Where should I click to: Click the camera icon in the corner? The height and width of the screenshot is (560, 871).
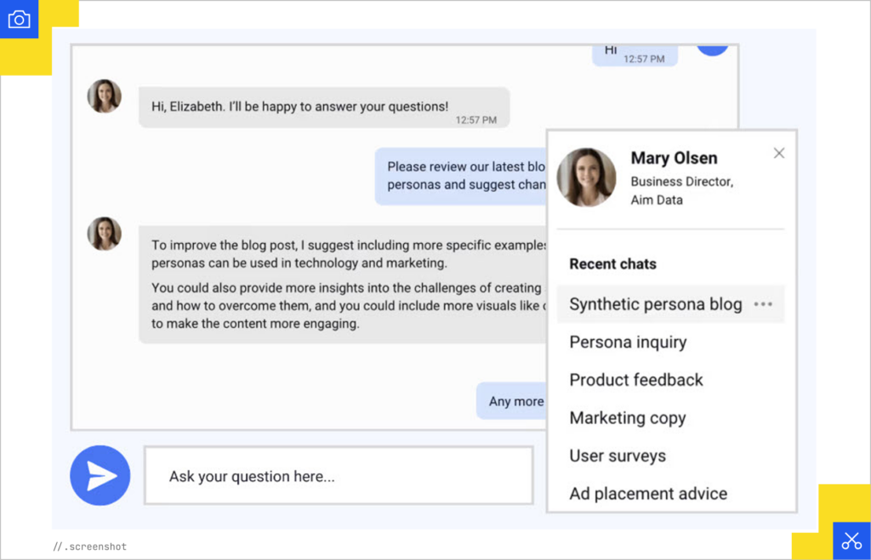coord(19,20)
